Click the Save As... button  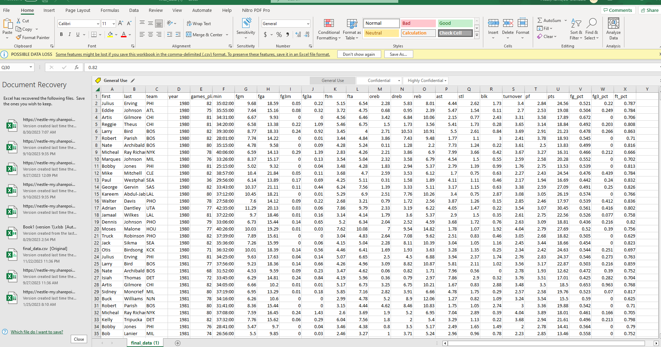click(398, 54)
